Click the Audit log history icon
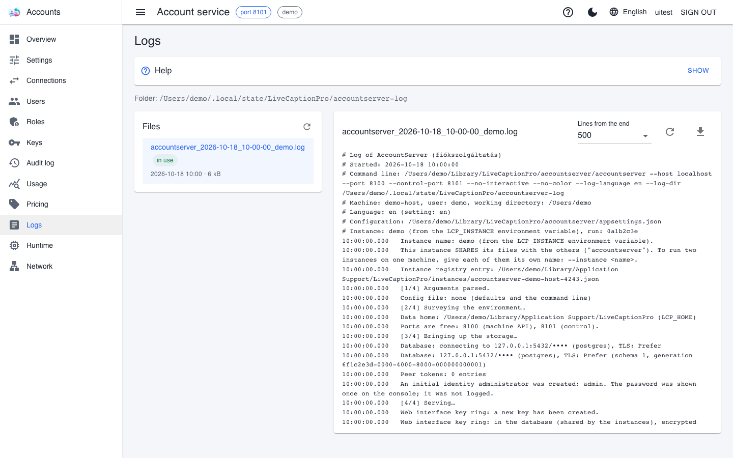 click(x=14, y=163)
